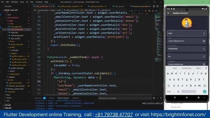Open profile_view.dart in the explorer

pos(17,68)
